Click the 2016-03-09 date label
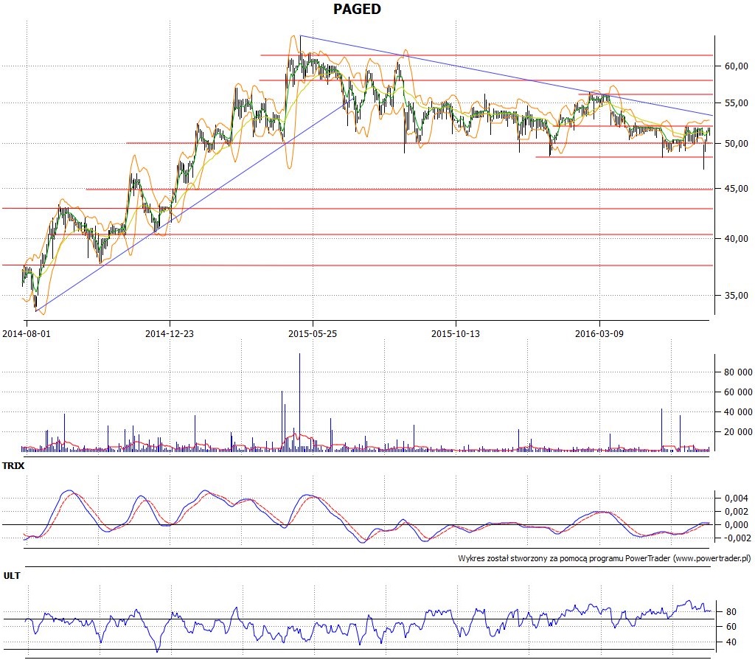 click(599, 333)
